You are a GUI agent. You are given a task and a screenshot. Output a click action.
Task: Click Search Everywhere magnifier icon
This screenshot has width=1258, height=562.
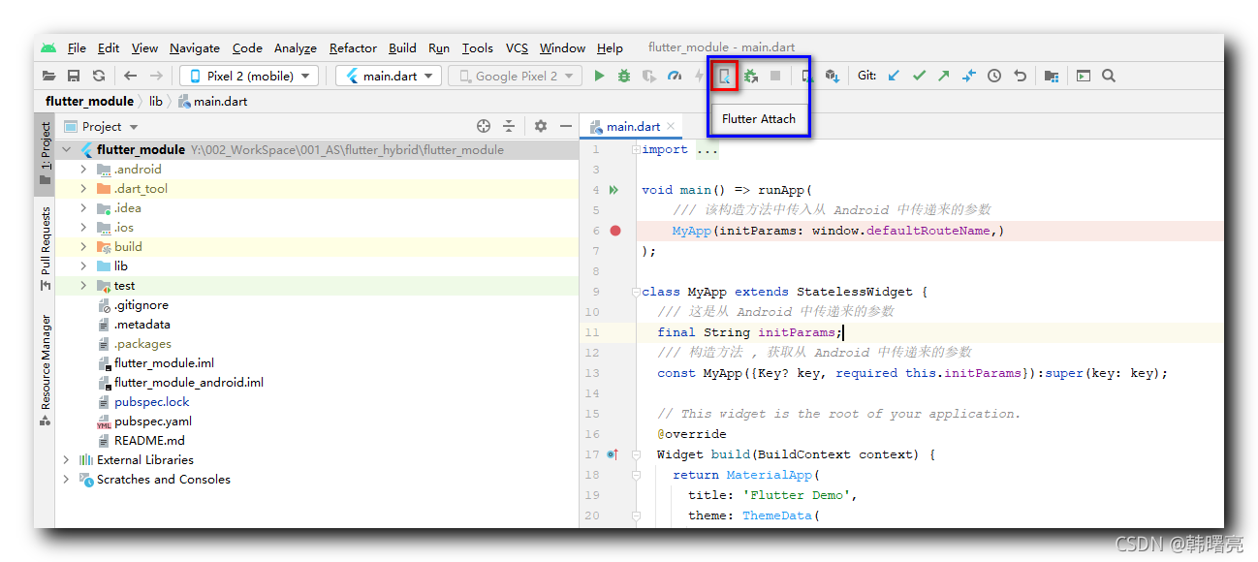(x=1109, y=76)
